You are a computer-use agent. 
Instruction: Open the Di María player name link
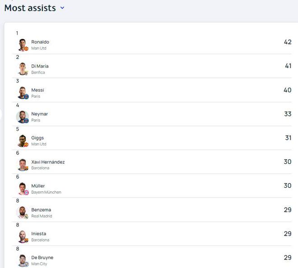pyautogui.click(x=40, y=66)
